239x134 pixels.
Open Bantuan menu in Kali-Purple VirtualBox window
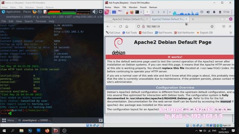tap(153, 7)
